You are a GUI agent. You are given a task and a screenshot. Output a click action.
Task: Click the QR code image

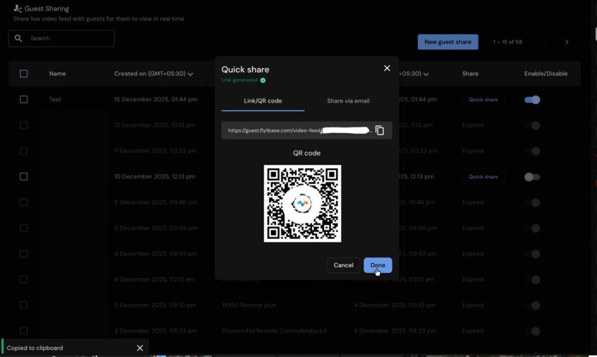[x=302, y=203]
